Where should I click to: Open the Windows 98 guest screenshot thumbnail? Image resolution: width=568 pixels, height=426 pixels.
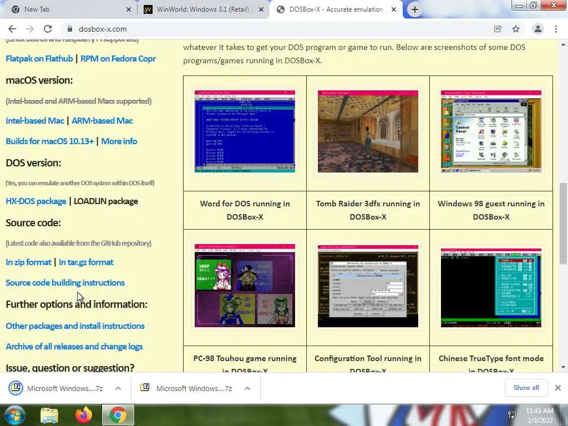point(491,131)
